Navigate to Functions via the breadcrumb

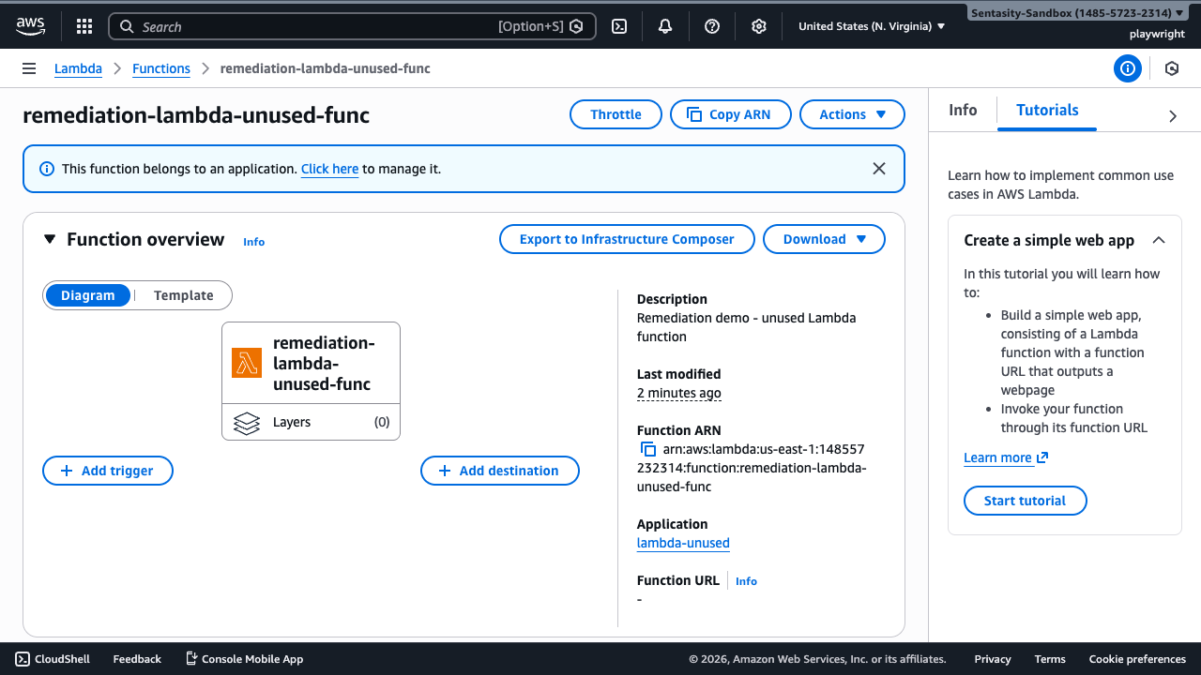[x=160, y=67]
